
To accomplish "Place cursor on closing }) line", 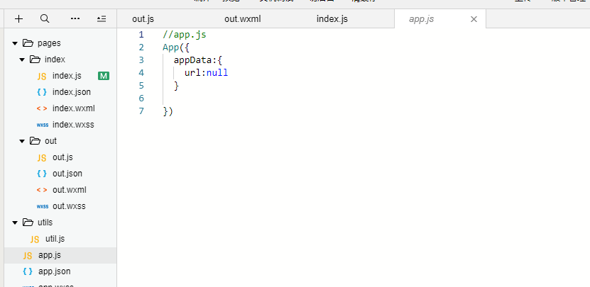I will click(168, 111).
